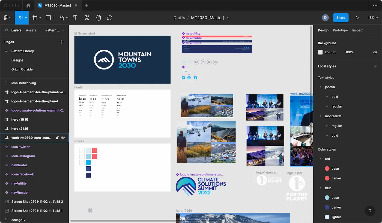Select the Mountain Towns 2030 Screenshot frame
Viewport: 382px width, 223px height.
point(123,60)
